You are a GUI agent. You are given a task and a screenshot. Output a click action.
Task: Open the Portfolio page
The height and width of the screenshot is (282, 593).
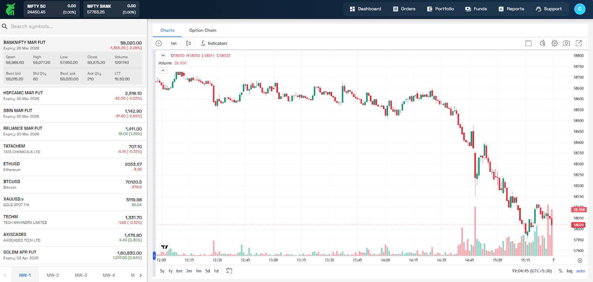(x=440, y=9)
